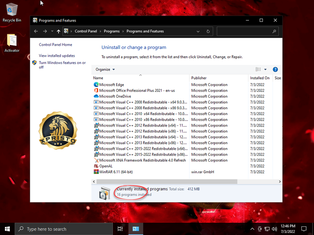Select Visual C++ 2010 x86 Redistributable icon
This screenshot has height=235, width=314.
(x=96, y=119)
